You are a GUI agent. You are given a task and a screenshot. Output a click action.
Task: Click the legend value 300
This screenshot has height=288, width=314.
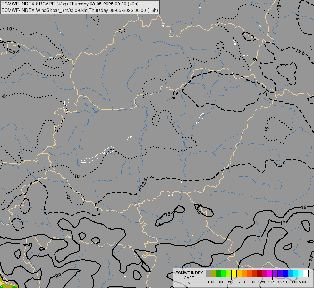point(221,282)
